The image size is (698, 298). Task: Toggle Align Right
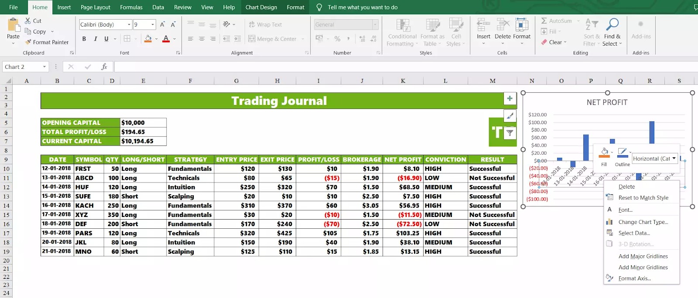click(212, 39)
